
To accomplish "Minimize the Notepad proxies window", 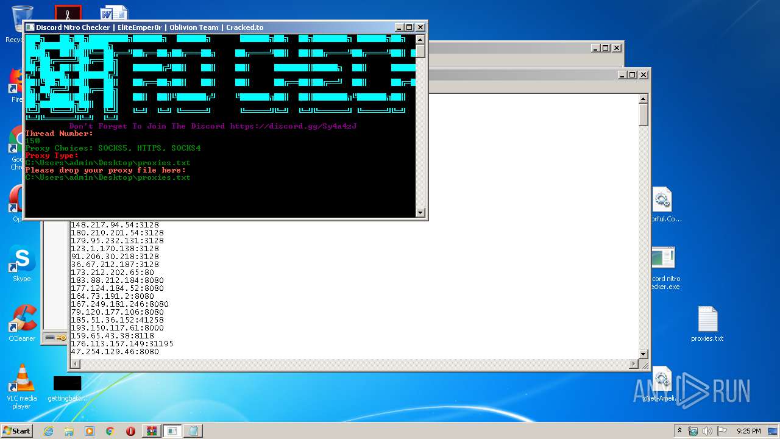I will pos(622,74).
